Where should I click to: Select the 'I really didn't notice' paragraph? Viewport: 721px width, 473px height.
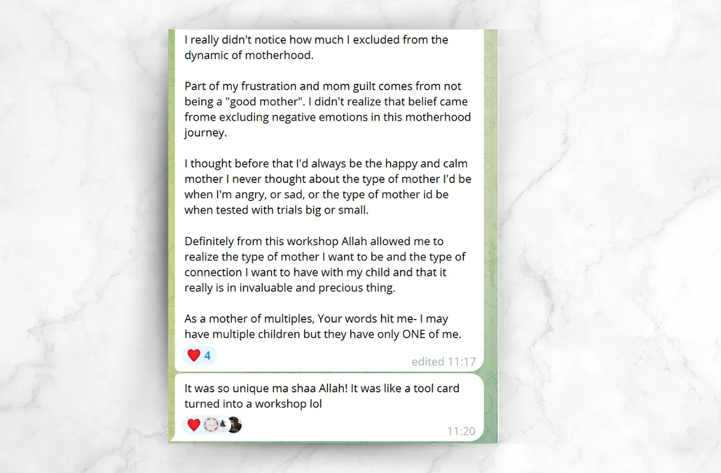click(316, 47)
